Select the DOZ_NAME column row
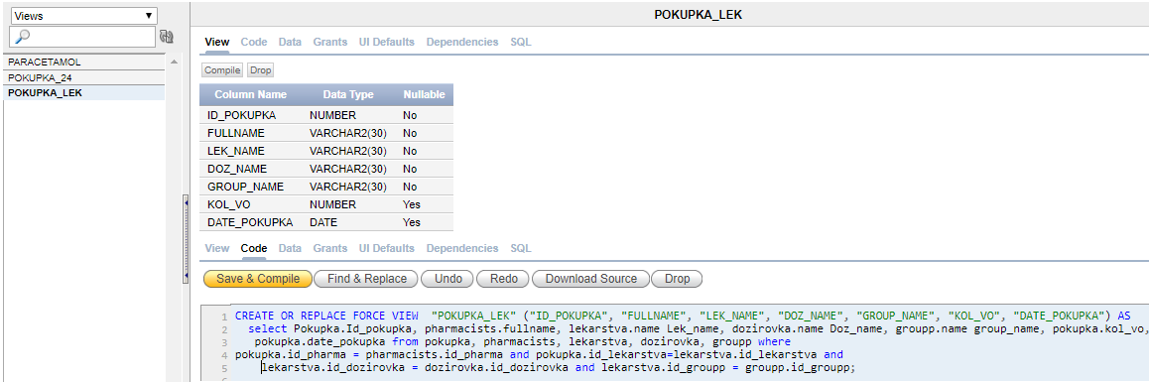This screenshot has height=382, width=1149. pyautogui.click(x=326, y=169)
